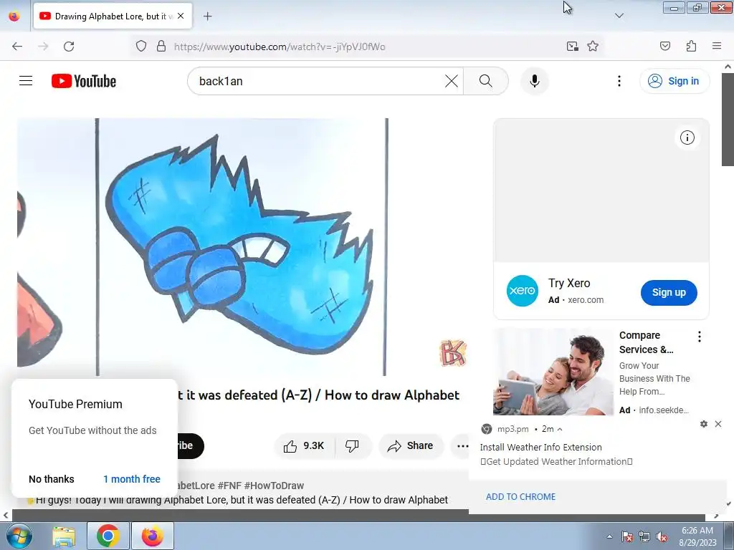Click the page vertical scrollbar thumb
734x550 pixels.
(x=728, y=120)
